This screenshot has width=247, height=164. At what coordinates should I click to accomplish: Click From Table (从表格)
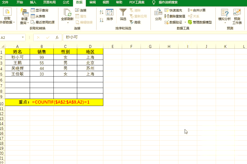tap(38, 16)
